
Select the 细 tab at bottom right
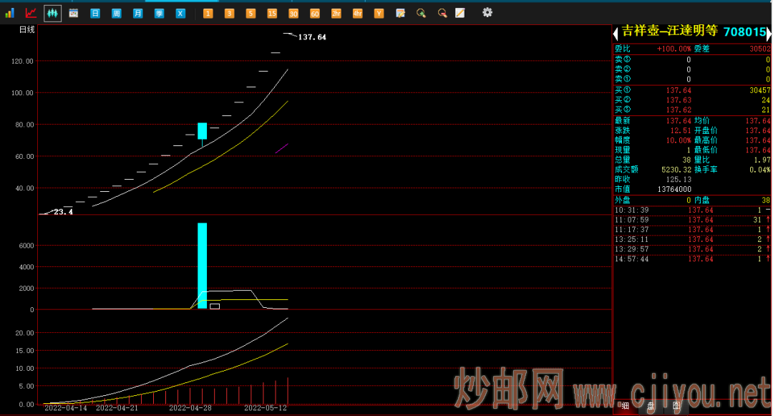[x=626, y=406]
